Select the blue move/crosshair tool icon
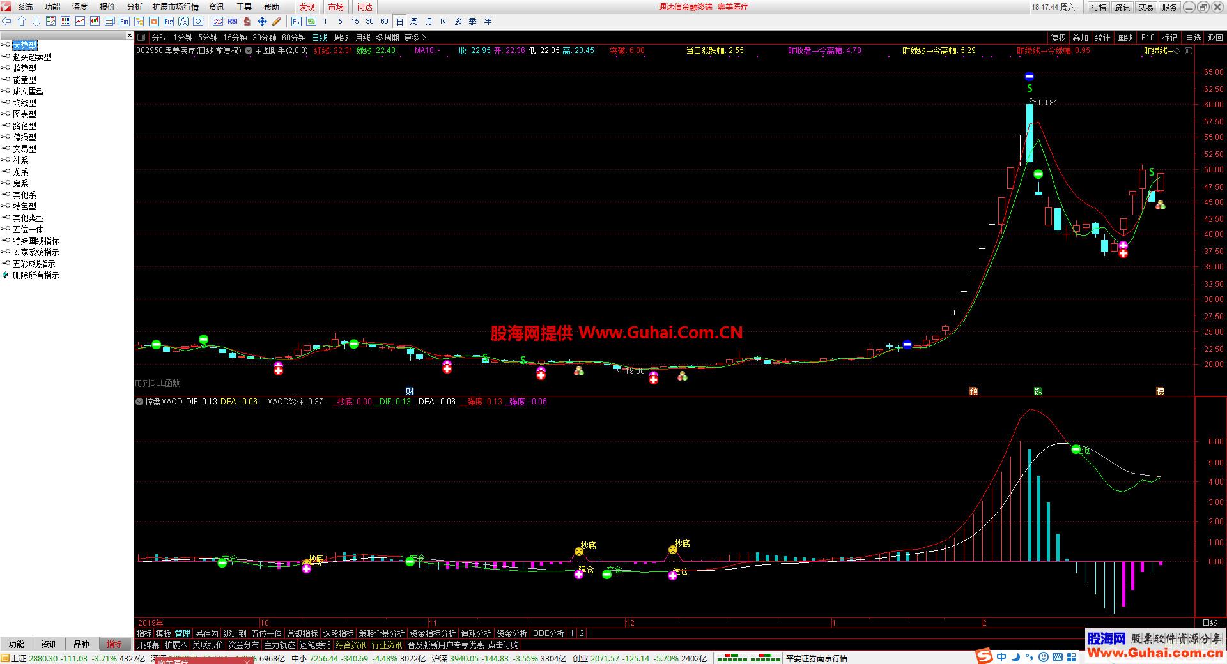This screenshot has width=1227, height=664. (x=262, y=21)
